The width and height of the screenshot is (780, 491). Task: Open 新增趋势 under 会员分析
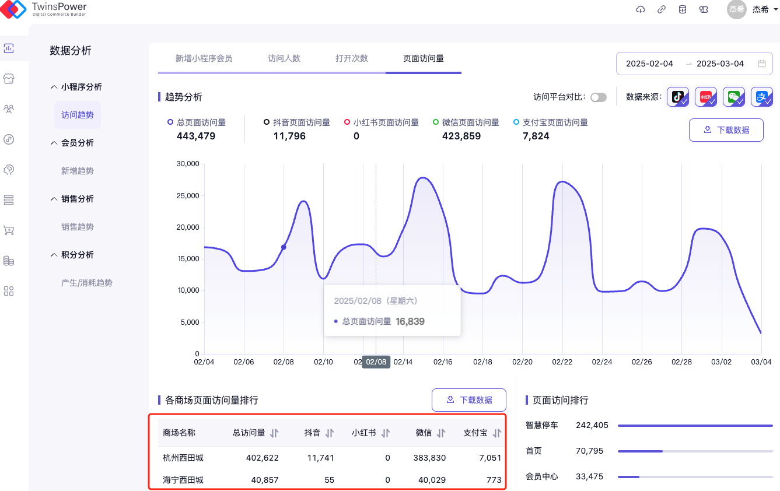(x=78, y=171)
